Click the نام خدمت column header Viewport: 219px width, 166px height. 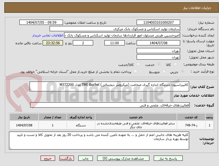[136, 117]
